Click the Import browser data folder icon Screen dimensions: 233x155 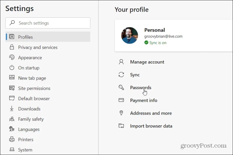tap(121, 126)
